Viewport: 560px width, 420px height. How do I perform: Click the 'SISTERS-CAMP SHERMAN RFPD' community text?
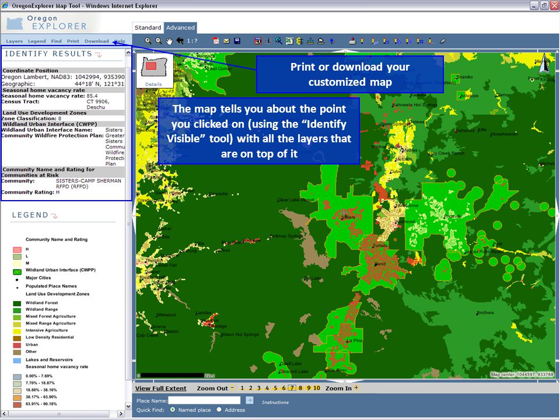coord(89,184)
